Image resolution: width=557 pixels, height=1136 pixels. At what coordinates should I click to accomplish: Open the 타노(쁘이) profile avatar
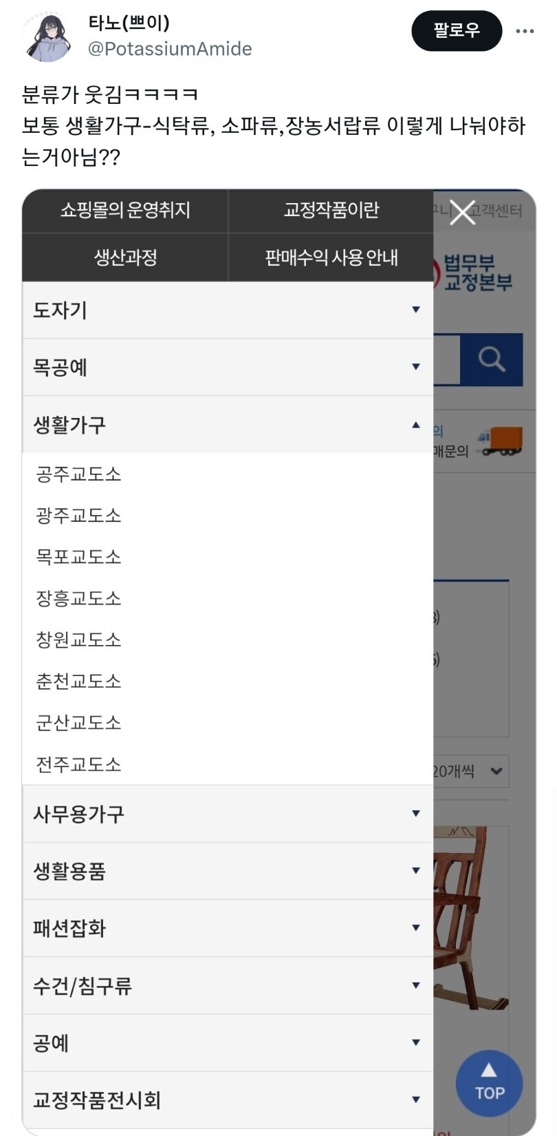(47, 36)
